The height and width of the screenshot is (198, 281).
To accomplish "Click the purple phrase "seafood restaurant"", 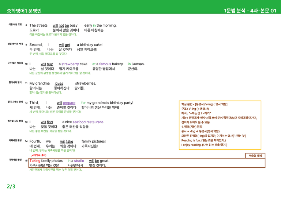I will [x=88, y=122].
